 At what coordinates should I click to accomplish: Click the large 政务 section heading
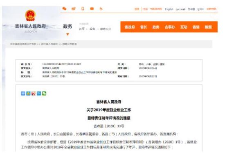coord(67,26)
